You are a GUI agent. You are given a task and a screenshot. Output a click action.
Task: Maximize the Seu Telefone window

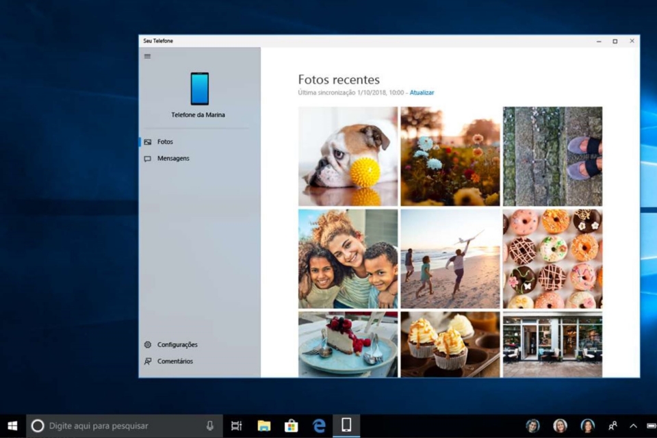[615, 41]
